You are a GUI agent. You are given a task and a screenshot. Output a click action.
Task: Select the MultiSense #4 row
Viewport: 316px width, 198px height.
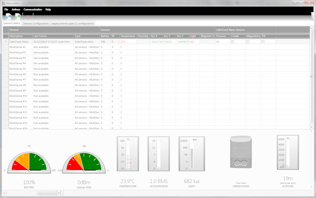coord(156,63)
